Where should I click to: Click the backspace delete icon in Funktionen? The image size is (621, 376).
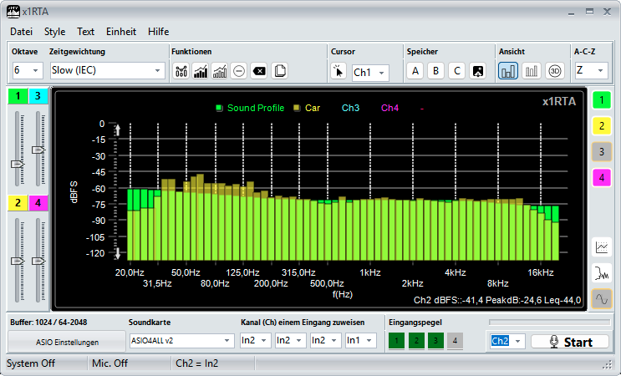(x=259, y=71)
